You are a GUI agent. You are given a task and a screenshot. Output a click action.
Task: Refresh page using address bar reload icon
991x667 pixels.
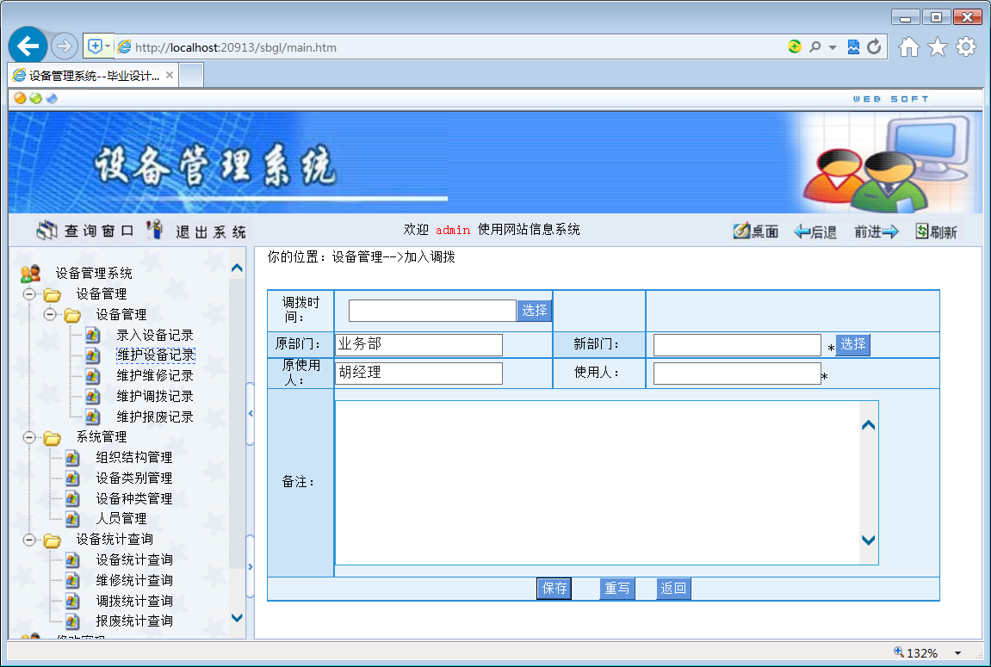(x=874, y=46)
